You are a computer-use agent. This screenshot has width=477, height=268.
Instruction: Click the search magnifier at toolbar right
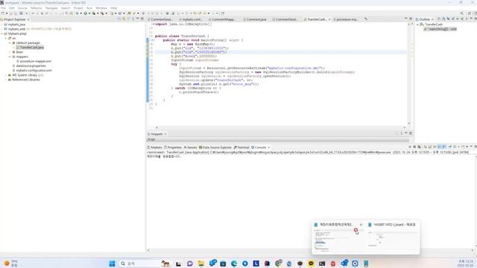pos(462,13)
